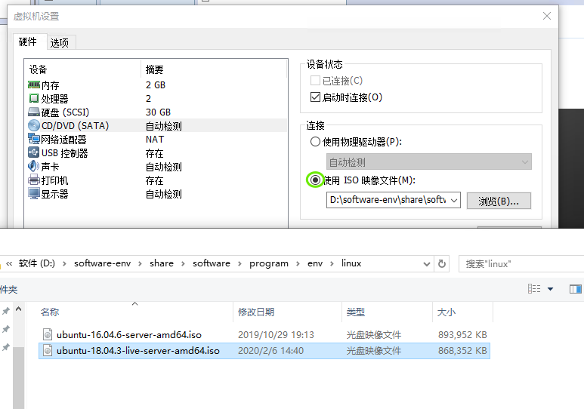Viewport: 584px width, 409px height.
Task: Click the printer (打印机) icon
Action: click(x=34, y=180)
